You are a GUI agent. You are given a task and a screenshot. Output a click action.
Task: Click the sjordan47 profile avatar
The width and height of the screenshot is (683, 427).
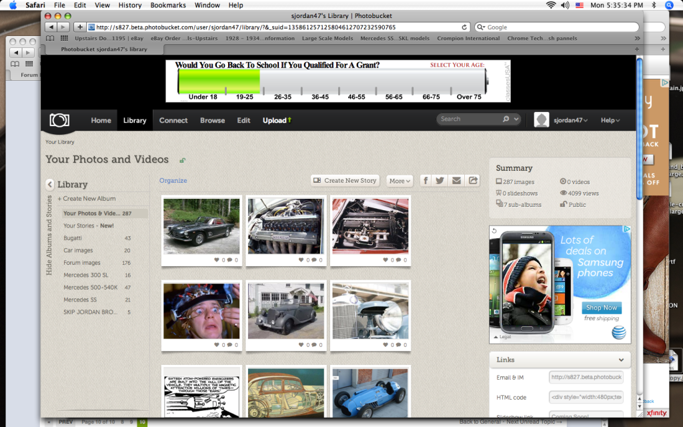click(x=542, y=120)
